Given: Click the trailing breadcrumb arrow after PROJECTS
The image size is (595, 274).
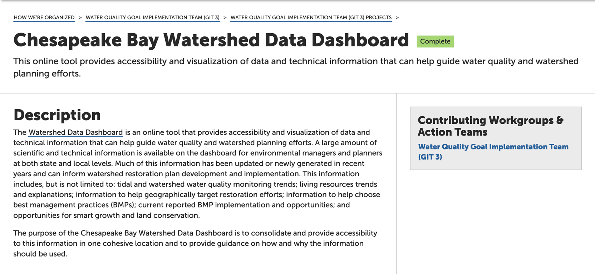Looking at the screenshot, I should click(397, 17).
